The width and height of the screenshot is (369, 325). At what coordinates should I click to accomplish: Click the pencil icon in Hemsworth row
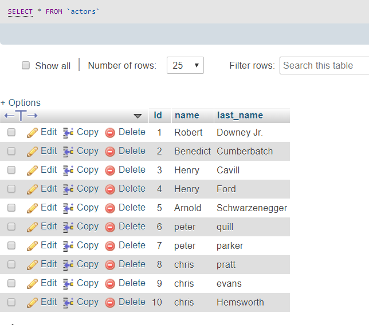point(32,303)
